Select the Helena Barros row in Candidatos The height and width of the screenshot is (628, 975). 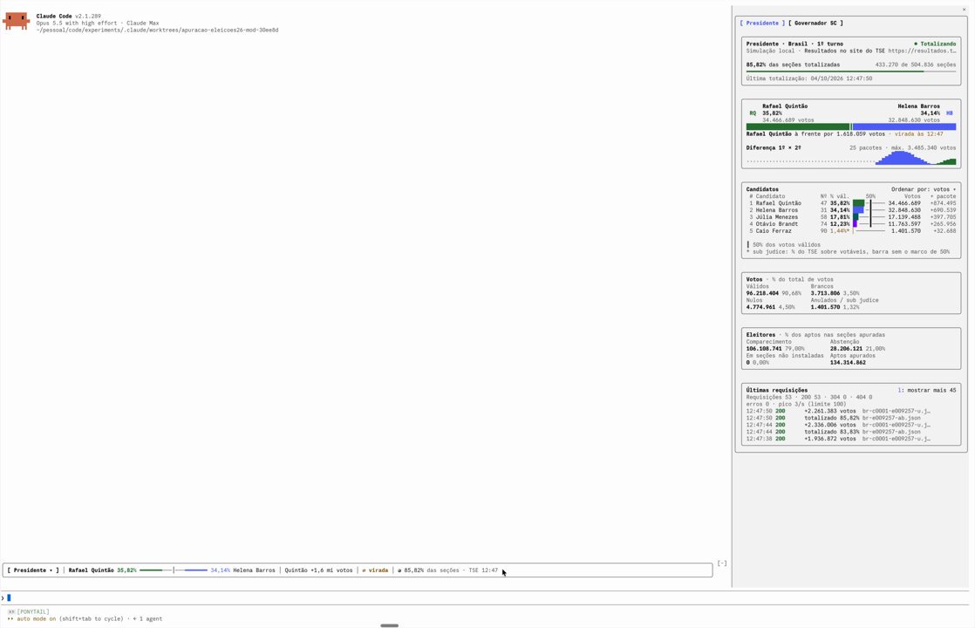pos(851,210)
